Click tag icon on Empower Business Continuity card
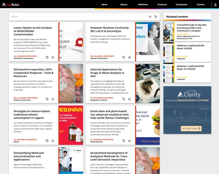The width and height of the screenshot is (219, 174). 124,57
